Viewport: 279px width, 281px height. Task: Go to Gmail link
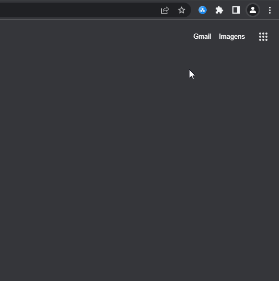[202, 36]
